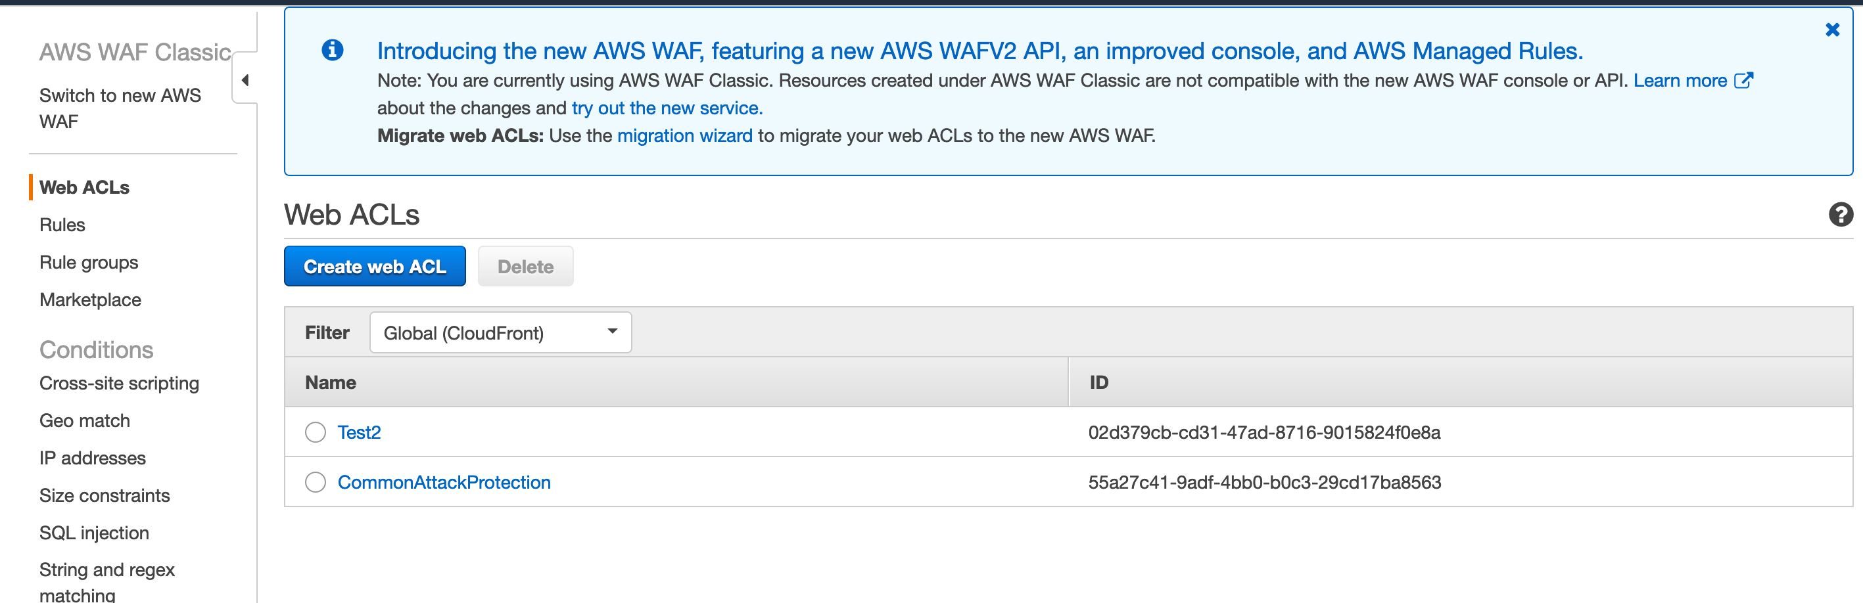The height and width of the screenshot is (603, 1863).
Task: Click the try out the new service link
Action: point(667,108)
